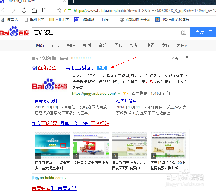The height and width of the screenshot is (192, 216).
Task: Open 成都财政会计网 bookmark
Action: pos(135,20)
